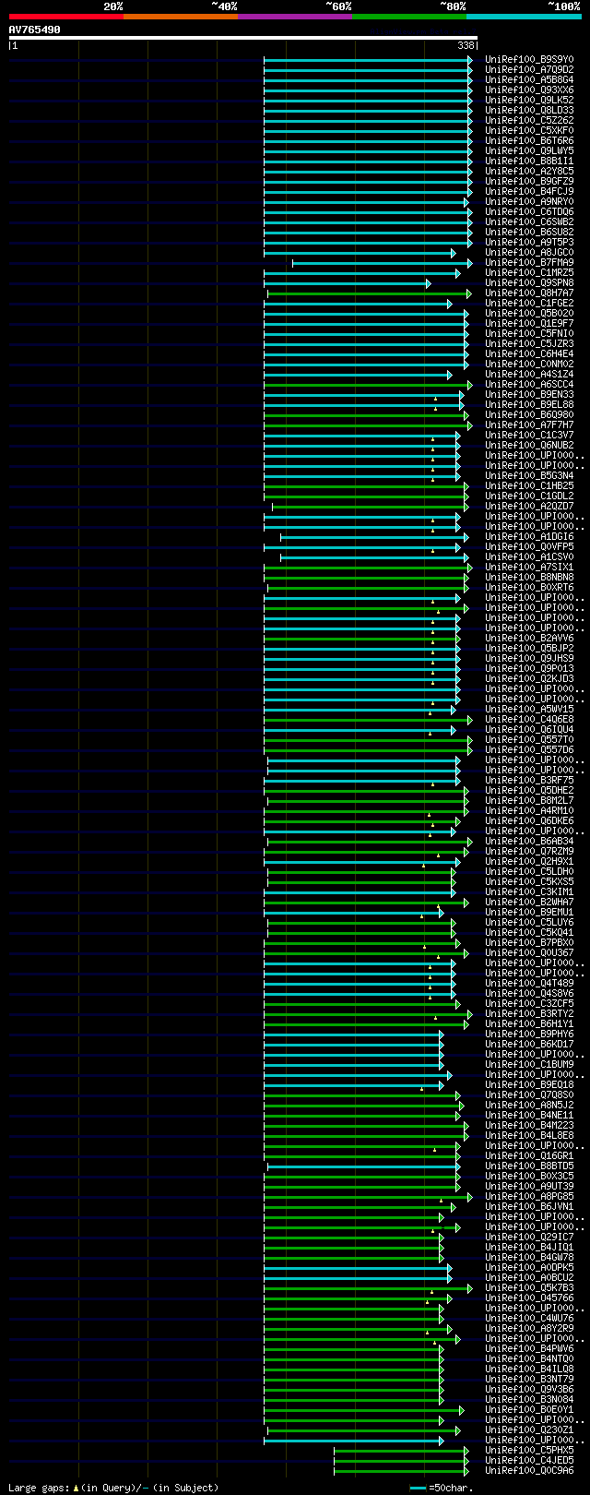The width and height of the screenshot is (590, 1495).
Task: Select UniRef100_B8B1I1 entry
Action: (x=529, y=161)
